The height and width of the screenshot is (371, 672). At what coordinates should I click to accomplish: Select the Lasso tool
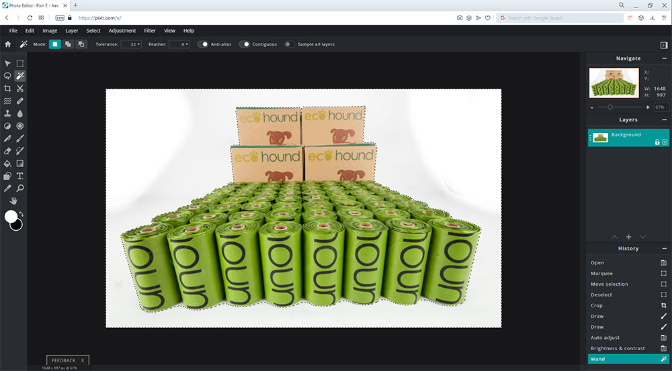coord(7,76)
